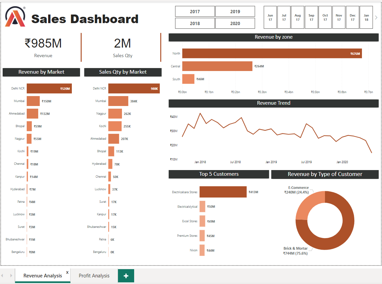Click the add new page plus button
This screenshot has height=284, width=382.
click(126, 276)
